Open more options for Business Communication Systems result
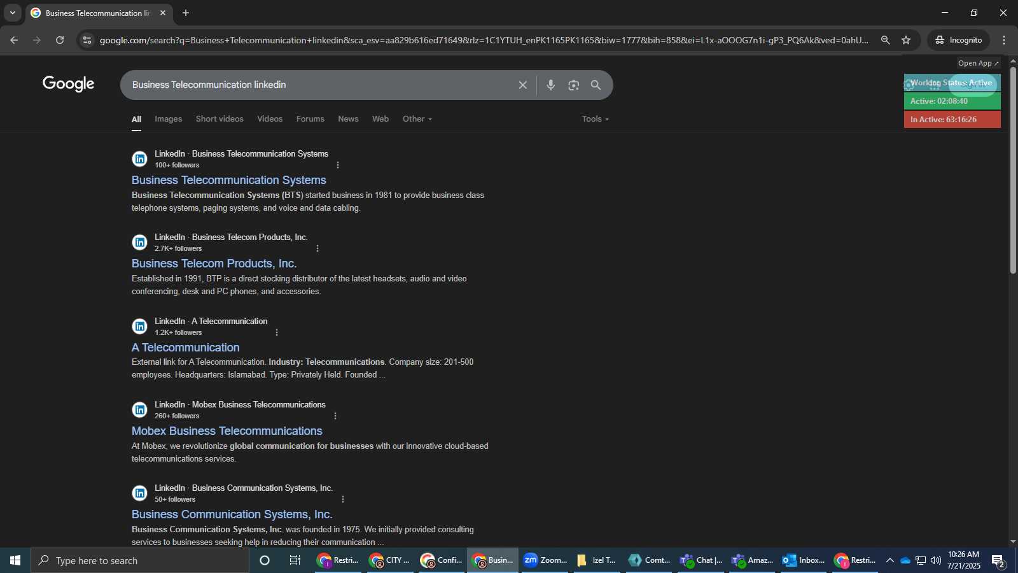 click(343, 500)
